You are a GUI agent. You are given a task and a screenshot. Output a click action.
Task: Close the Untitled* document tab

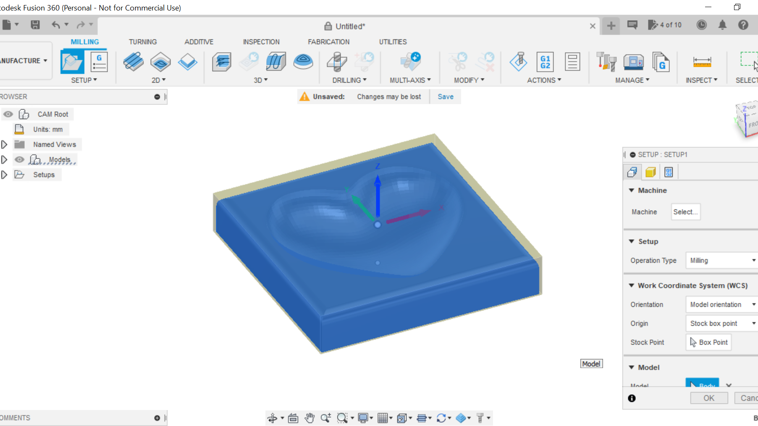[x=593, y=26]
